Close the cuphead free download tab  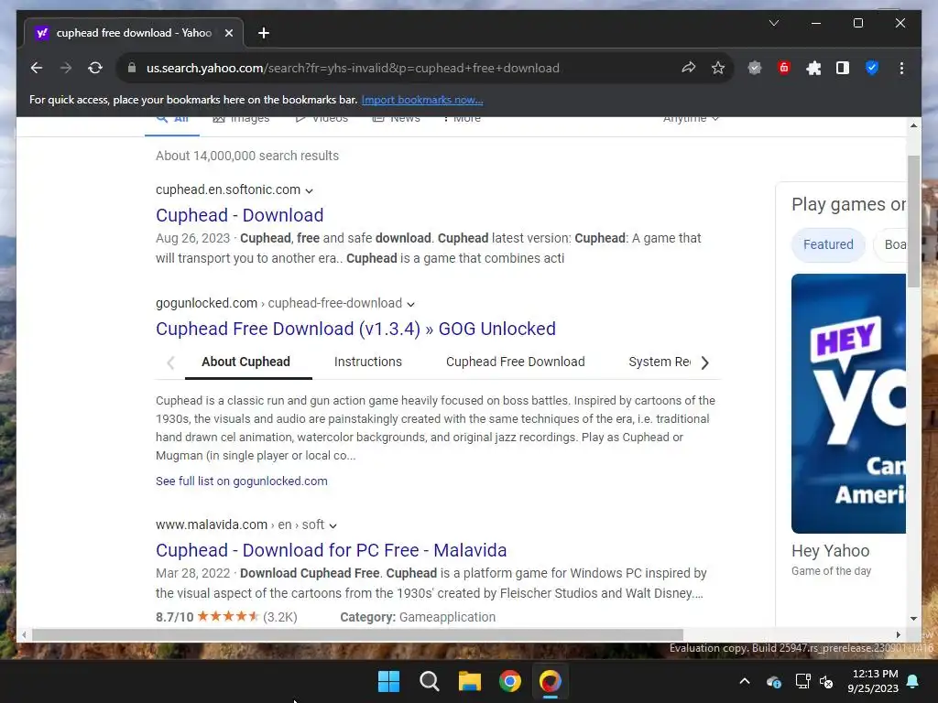click(x=228, y=33)
